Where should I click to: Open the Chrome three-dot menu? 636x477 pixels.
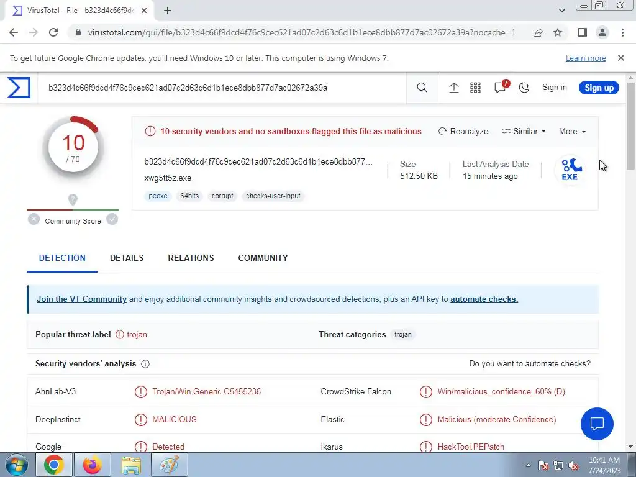point(622,32)
